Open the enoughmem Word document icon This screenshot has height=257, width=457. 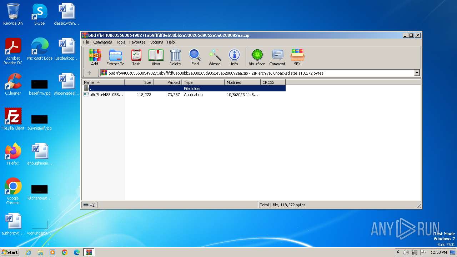click(40, 155)
